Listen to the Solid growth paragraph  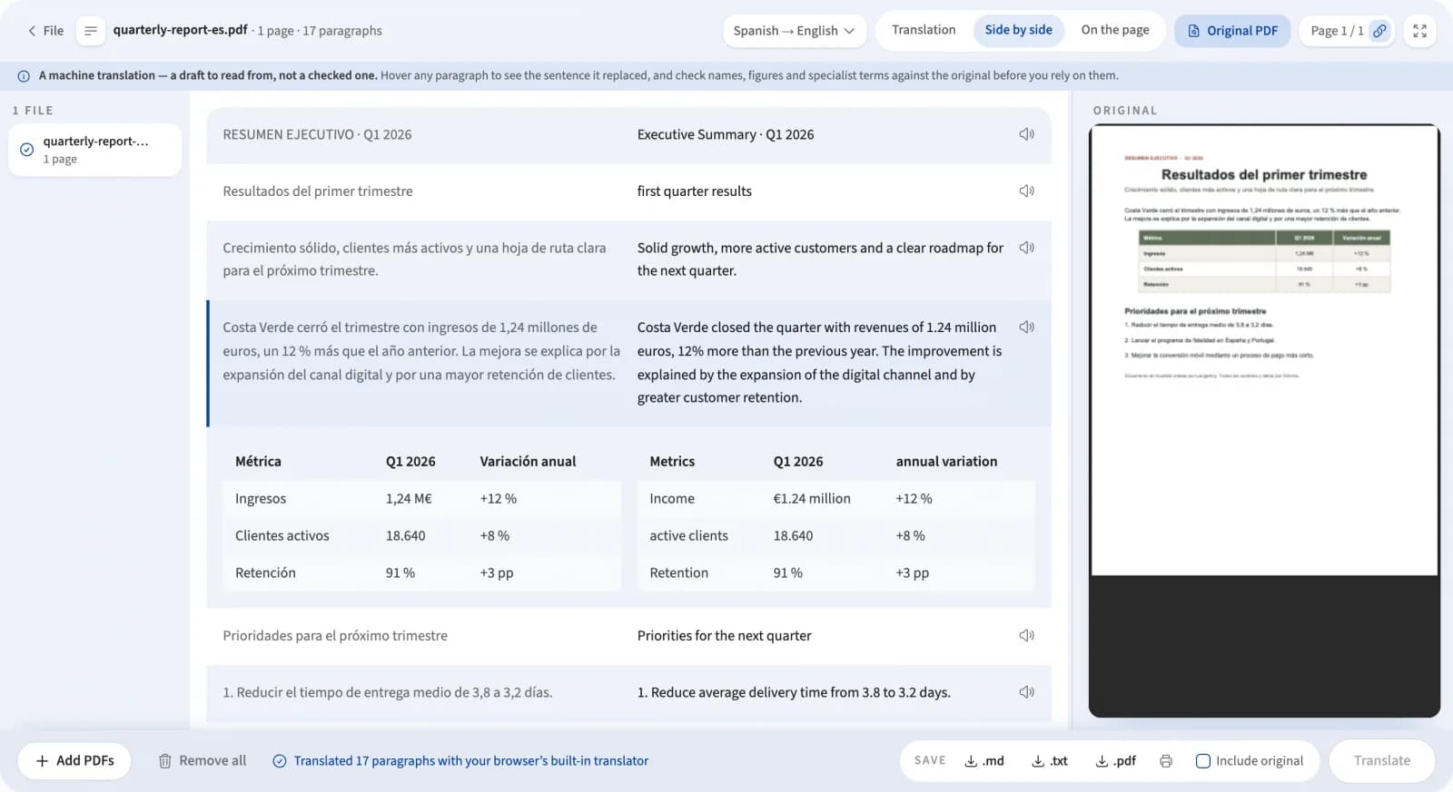[1026, 248]
